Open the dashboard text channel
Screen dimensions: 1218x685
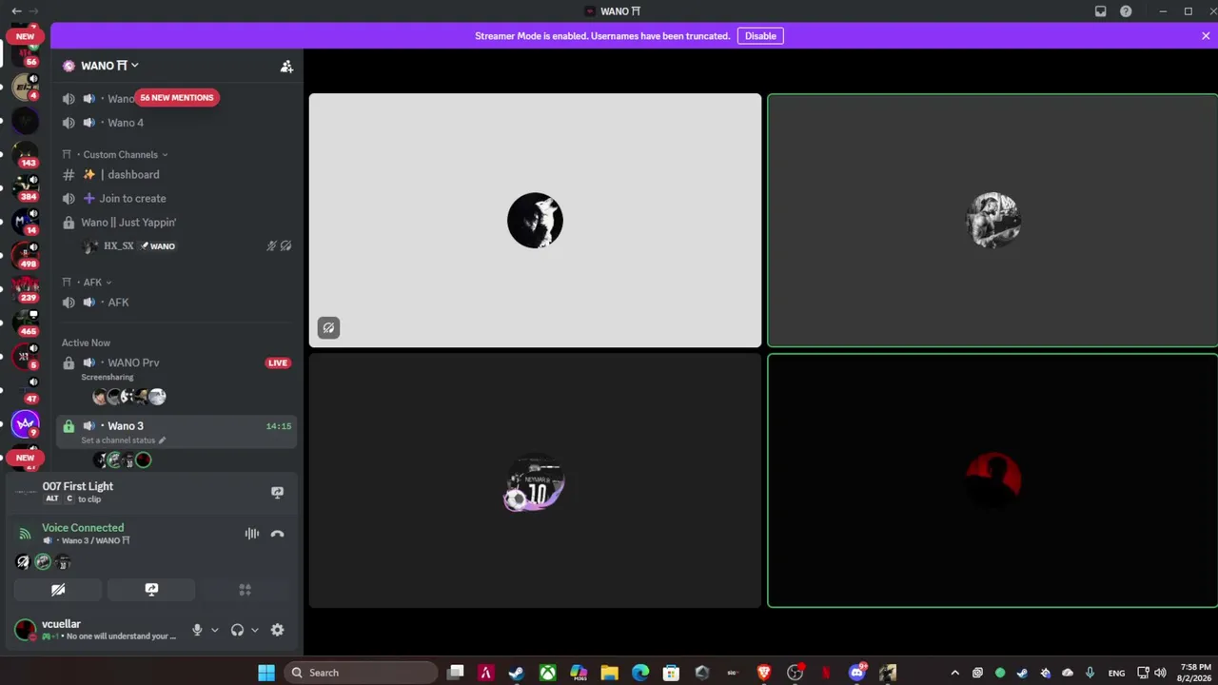point(177,175)
